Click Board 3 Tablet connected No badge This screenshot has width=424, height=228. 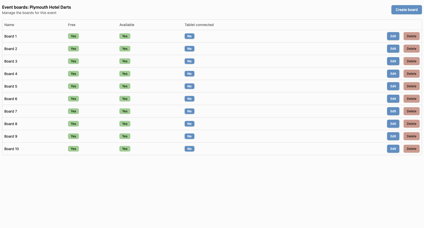click(x=189, y=61)
